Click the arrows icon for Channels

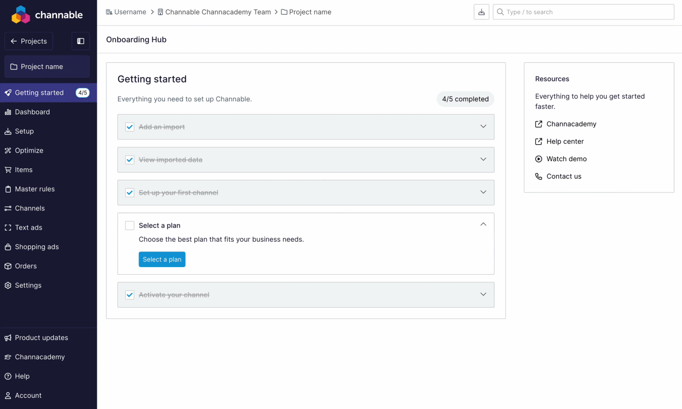[8, 208]
